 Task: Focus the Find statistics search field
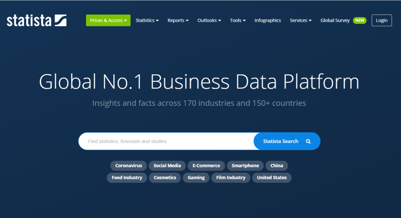click(x=166, y=141)
